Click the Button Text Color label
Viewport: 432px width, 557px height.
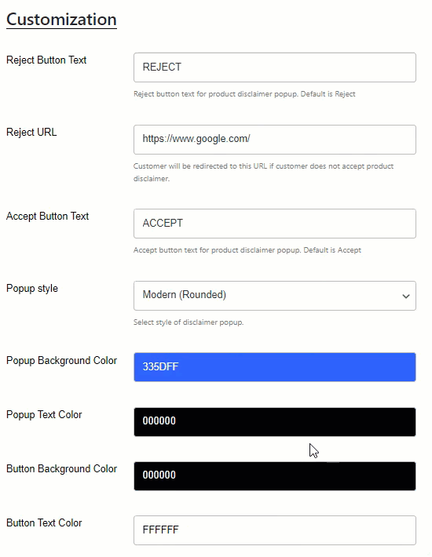click(44, 523)
